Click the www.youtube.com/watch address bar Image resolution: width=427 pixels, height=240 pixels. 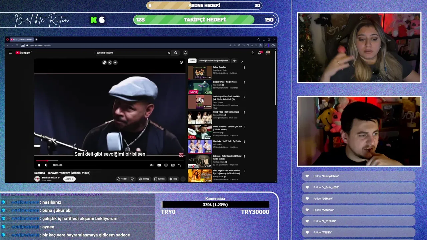pos(41,45)
